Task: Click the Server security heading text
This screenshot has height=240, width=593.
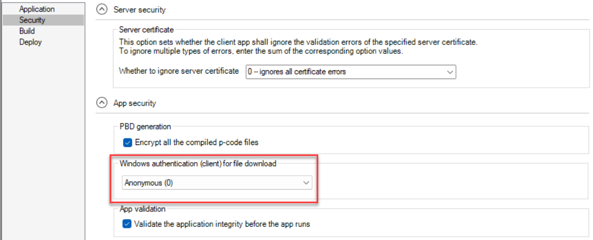Action: 139,10
